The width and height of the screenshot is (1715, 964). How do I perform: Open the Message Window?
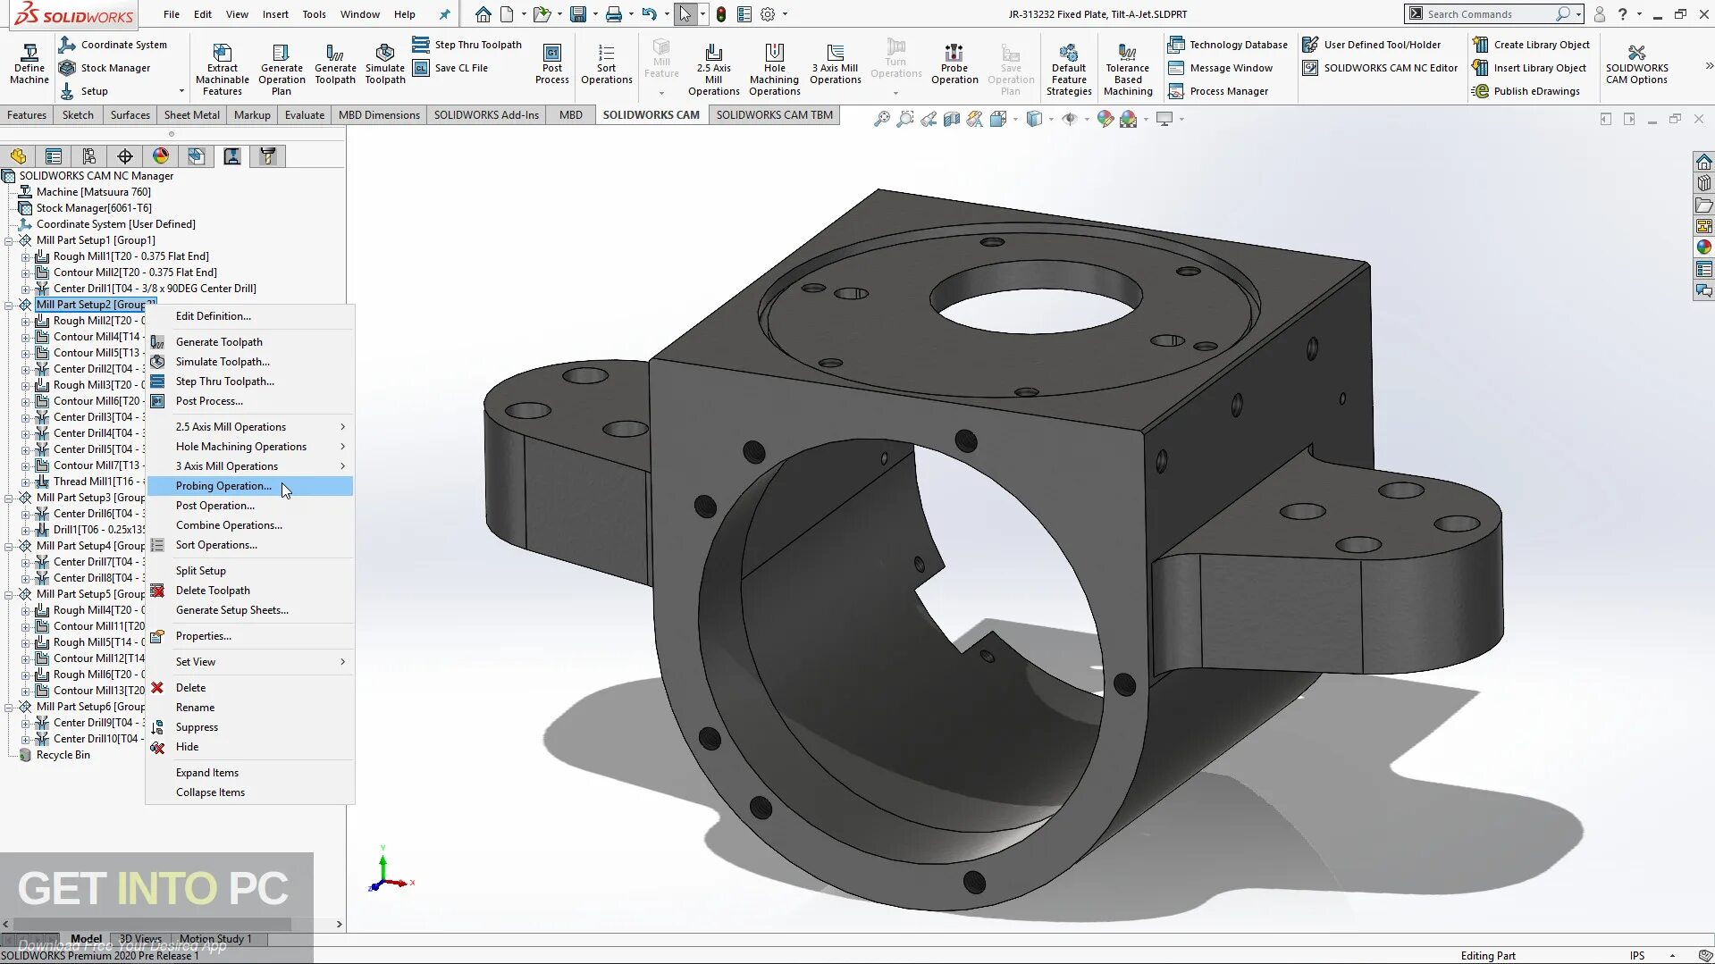[x=1221, y=68]
